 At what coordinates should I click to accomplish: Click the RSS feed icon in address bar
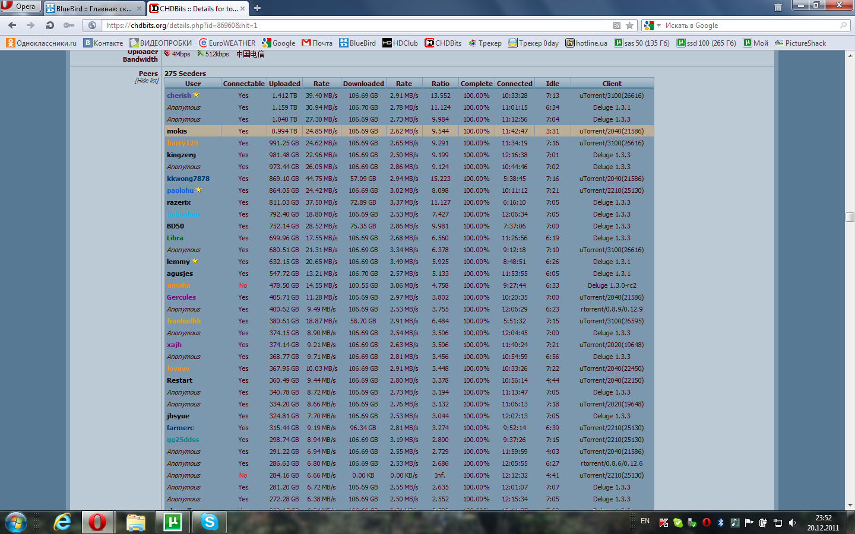pos(617,26)
